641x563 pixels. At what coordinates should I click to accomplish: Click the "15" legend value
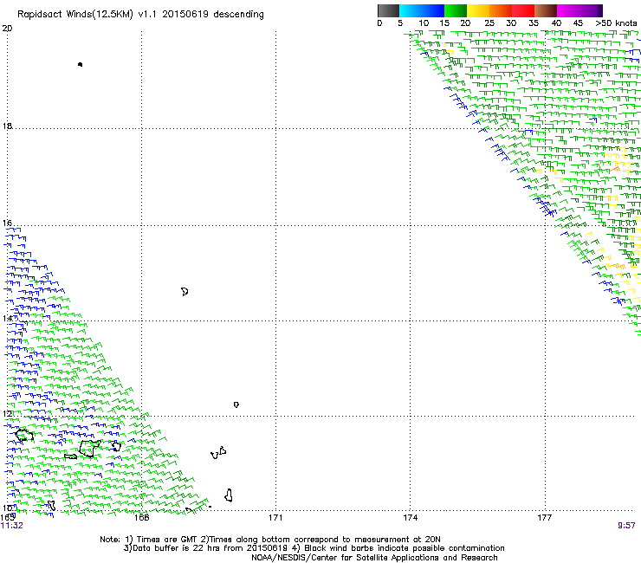coord(444,23)
